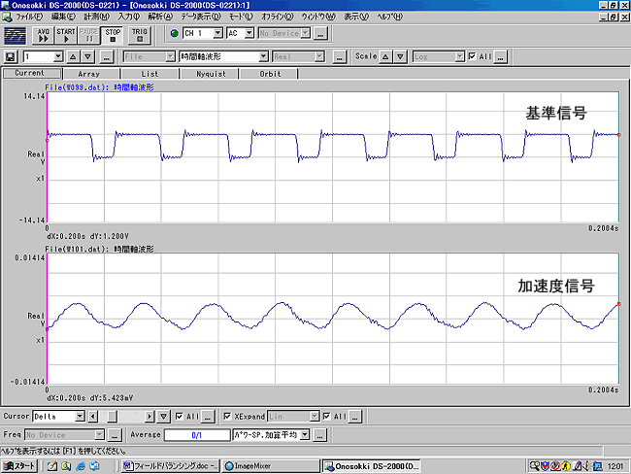The image size is (631, 474).
Task: Open the No Device dropdown in top toolbar
Action: click(x=306, y=33)
